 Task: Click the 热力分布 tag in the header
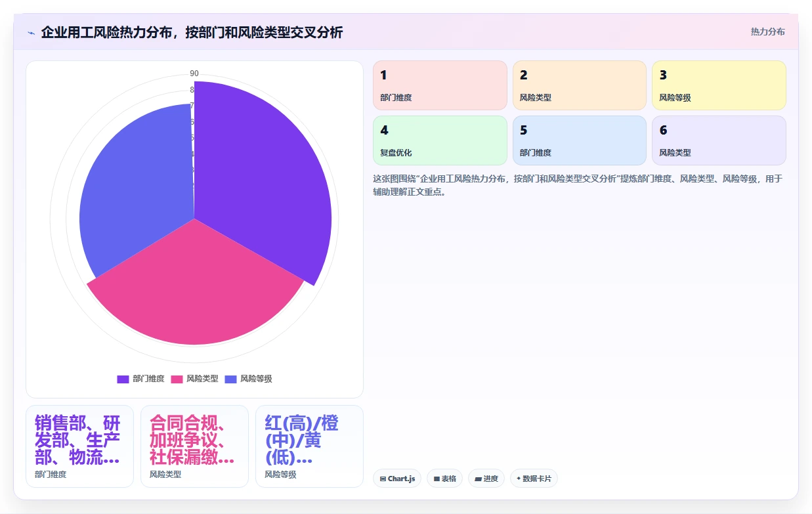[x=767, y=32]
